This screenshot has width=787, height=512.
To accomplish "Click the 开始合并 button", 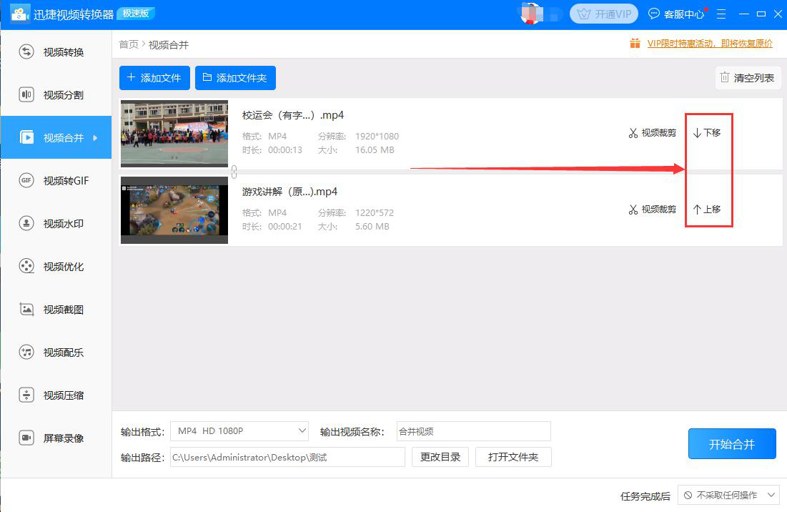I will [731, 444].
